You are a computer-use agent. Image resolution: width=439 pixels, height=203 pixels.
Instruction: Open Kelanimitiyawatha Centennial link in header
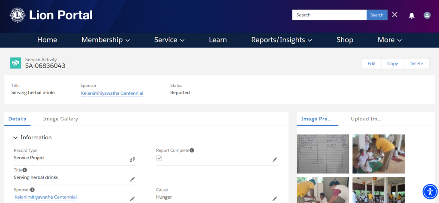(112, 93)
